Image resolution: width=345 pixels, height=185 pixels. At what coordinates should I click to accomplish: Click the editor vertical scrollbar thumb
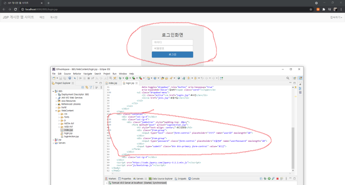(x=293, y=148)
